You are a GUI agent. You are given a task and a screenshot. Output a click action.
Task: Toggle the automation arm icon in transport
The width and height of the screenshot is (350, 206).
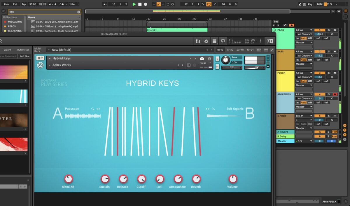click(159, 4)
